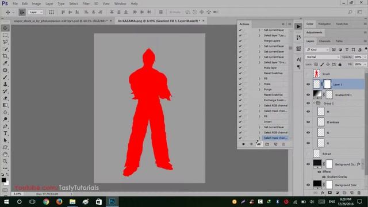368x207 pixels.
Task: Select the Move tool in the toolbox
Action: [x=5, y=28]
